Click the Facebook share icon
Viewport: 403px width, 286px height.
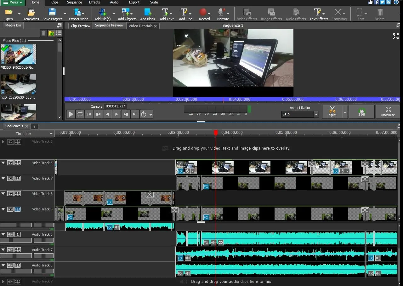[x=376, y=2]
